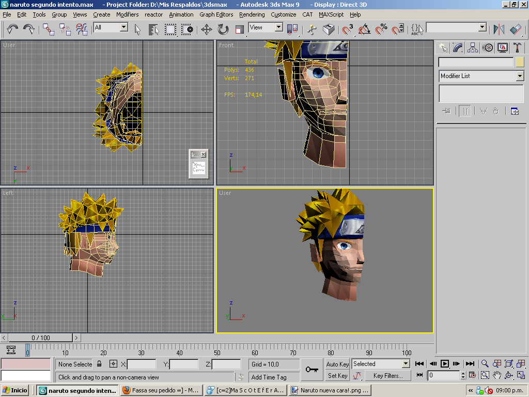Screen dimensions: 529x397
Task: Click the Key Filters... button
Action: [x=387, y=376]
